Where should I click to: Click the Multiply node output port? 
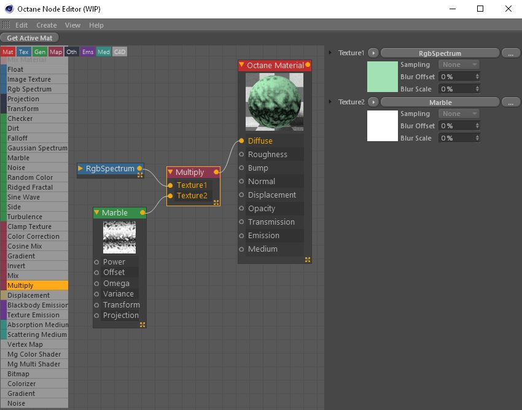coord(216,172)
